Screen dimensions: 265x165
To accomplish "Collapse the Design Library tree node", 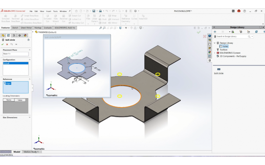I will click(215, 43).
